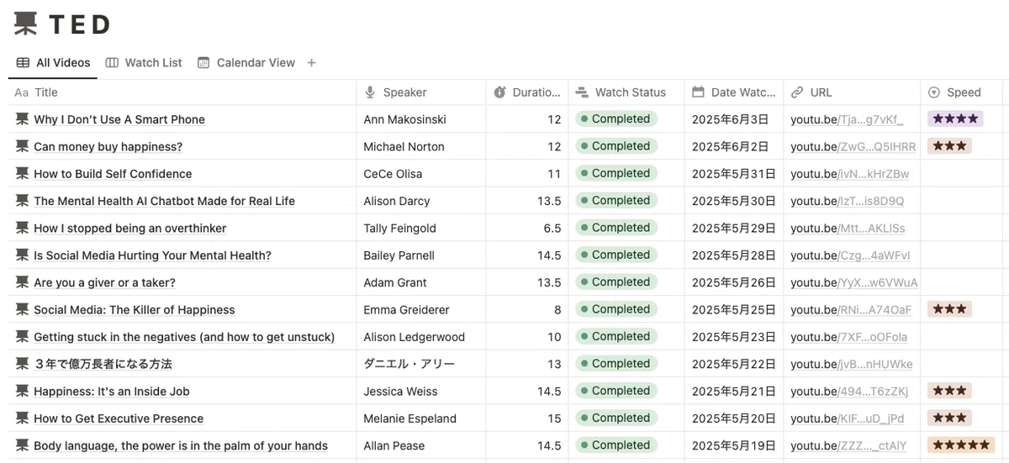
Task: Click page icon for How I stopped being an overthinker
Action: pos(22,228)
